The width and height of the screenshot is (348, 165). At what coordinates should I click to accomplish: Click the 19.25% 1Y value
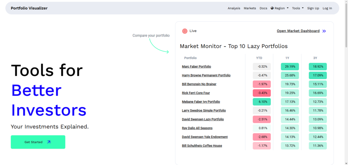click(x=290, y=93)
